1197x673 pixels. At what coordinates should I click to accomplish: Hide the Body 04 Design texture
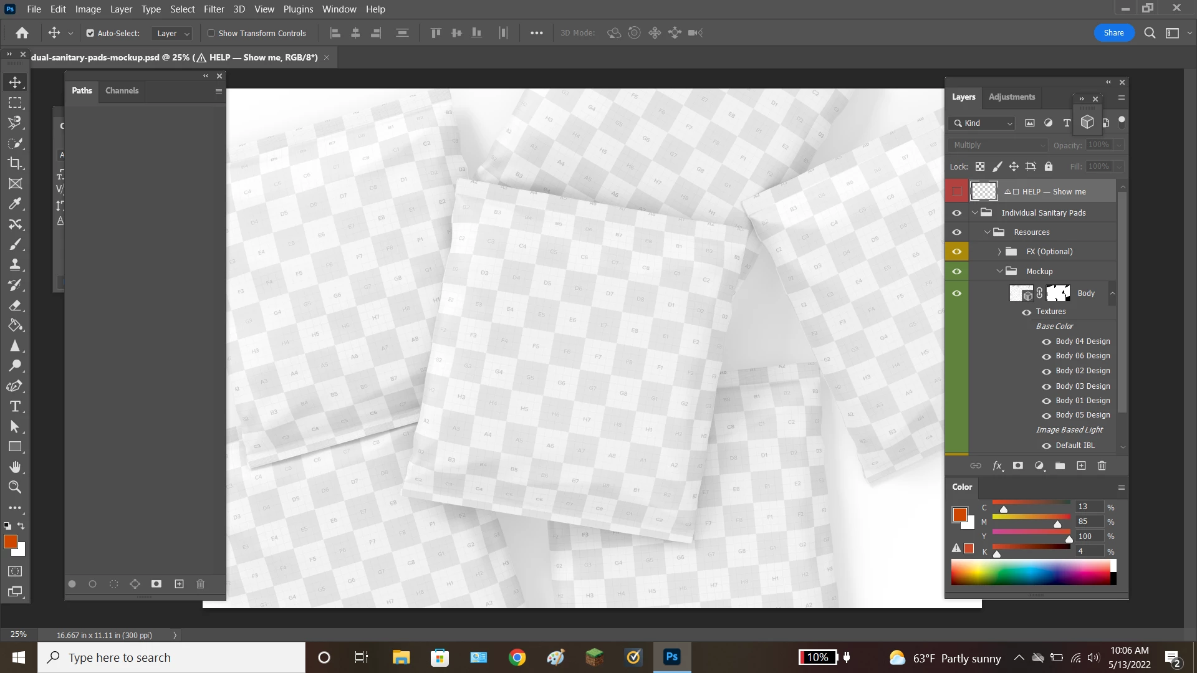click(x=1046, y=341)
